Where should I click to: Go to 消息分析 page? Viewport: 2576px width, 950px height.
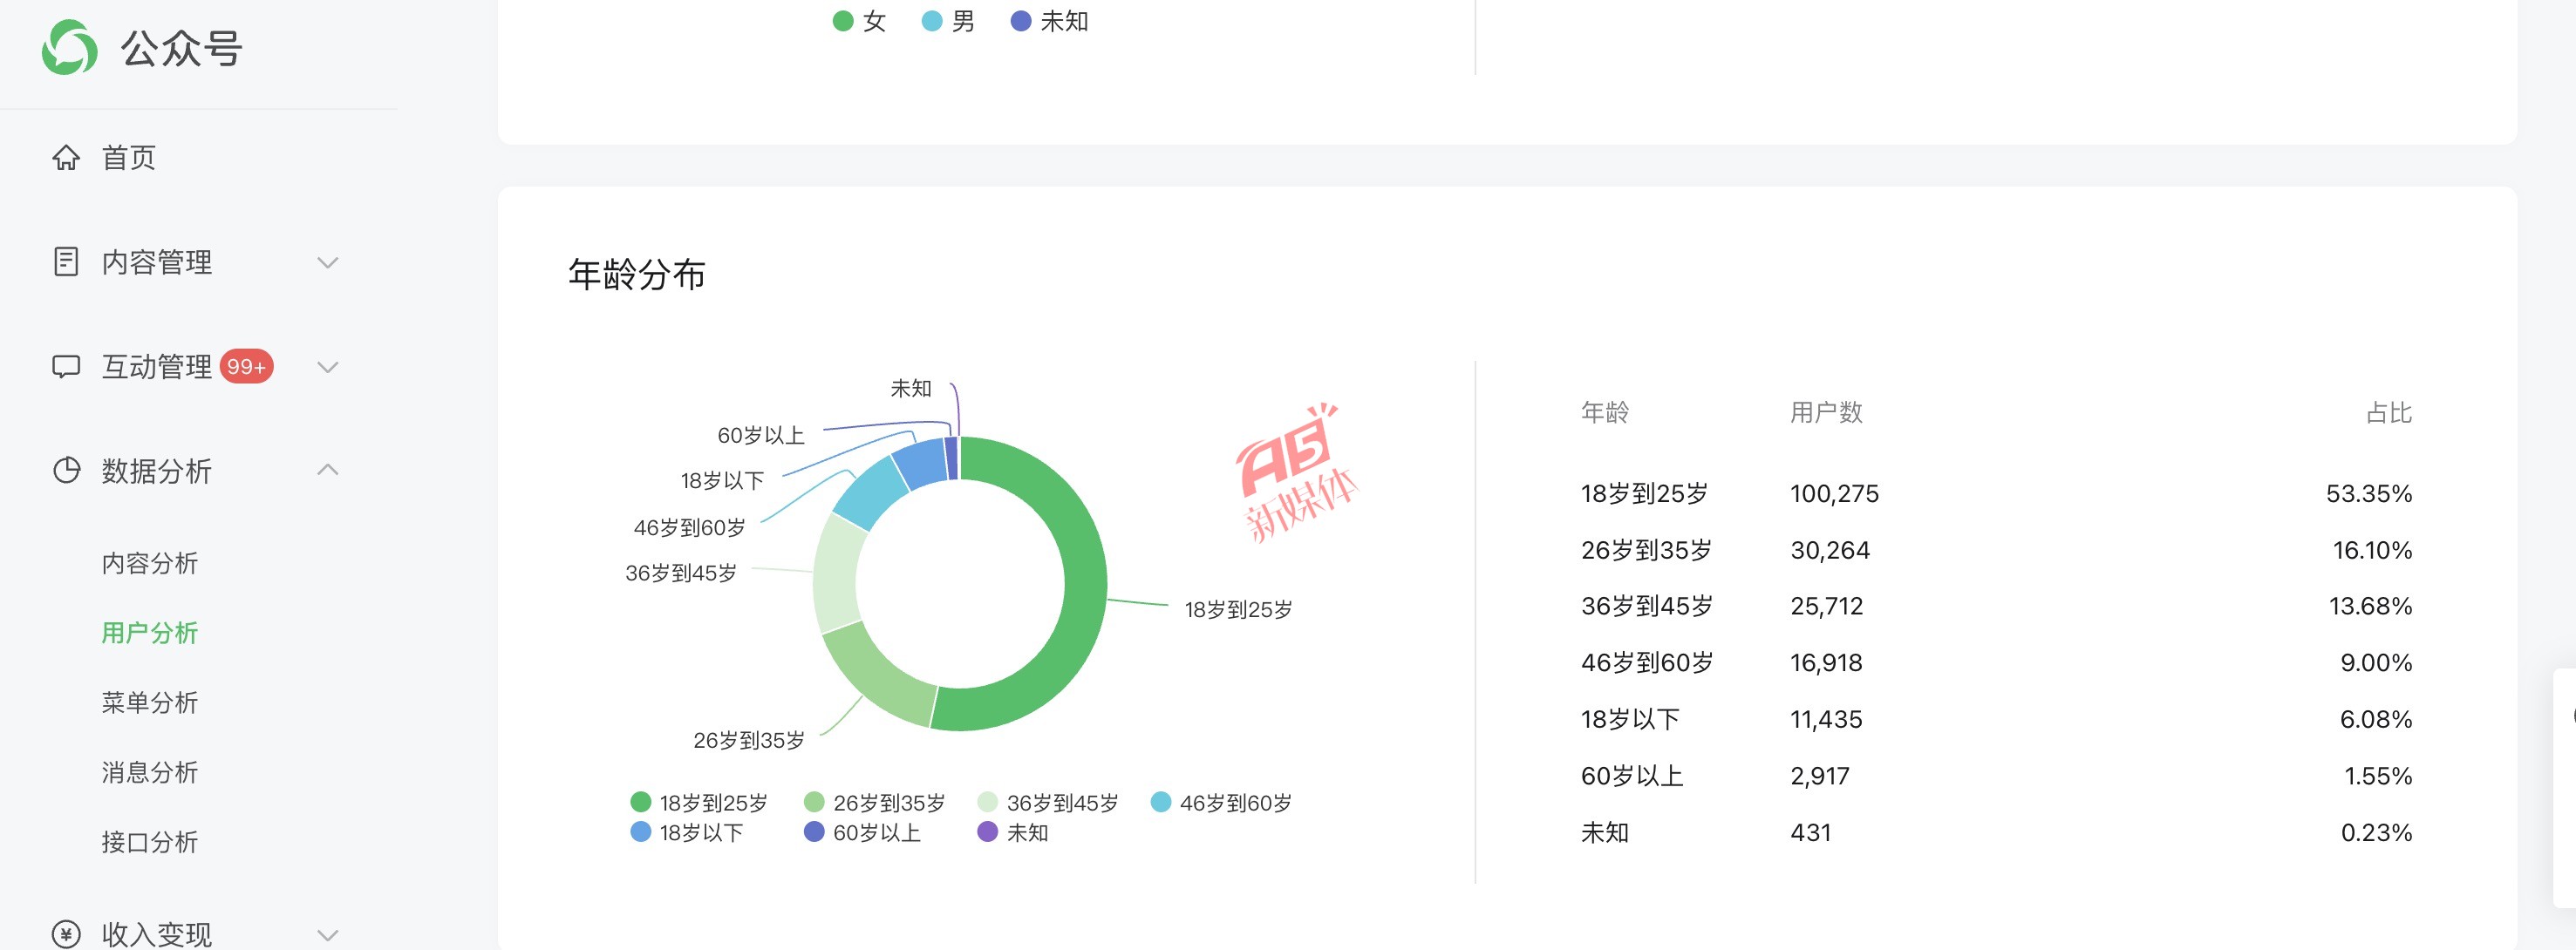coord(150,772)
